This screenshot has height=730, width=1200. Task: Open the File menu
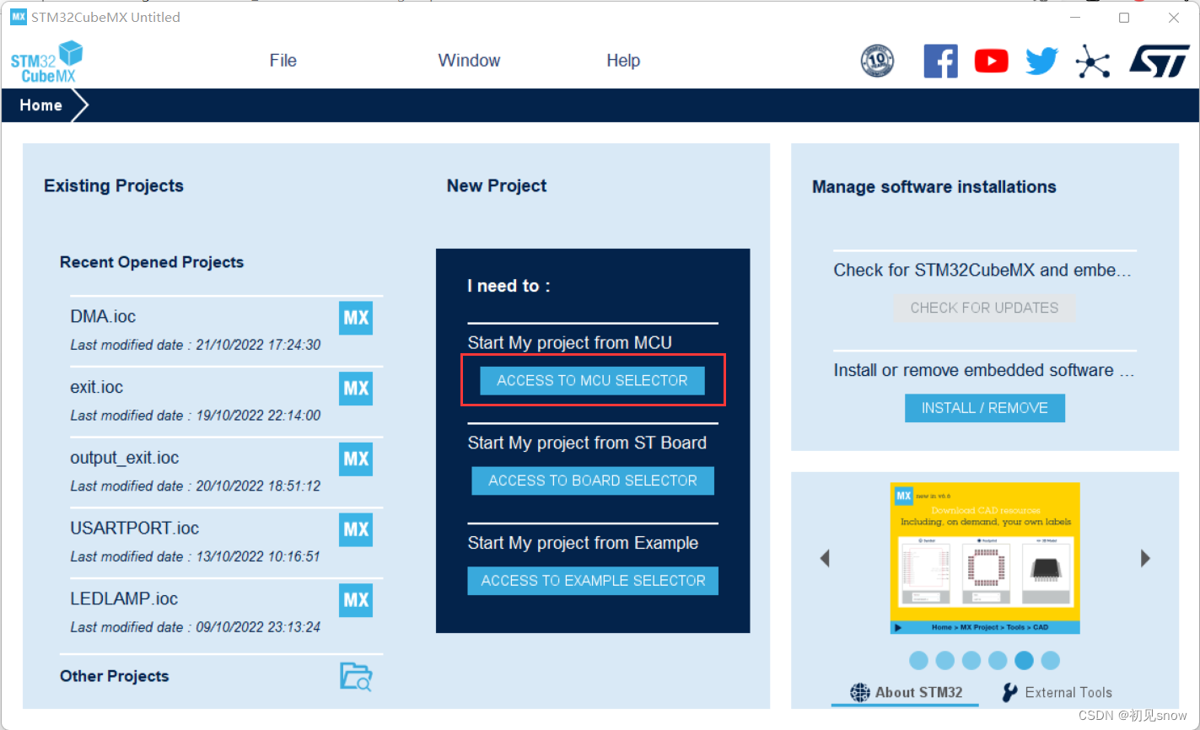283,61
